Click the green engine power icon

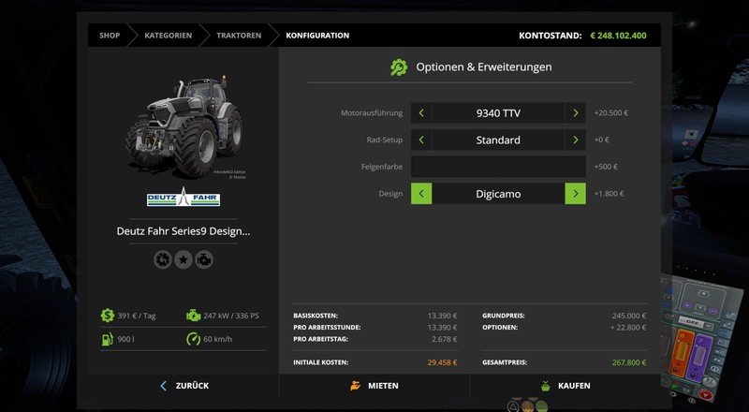point(193,316)
